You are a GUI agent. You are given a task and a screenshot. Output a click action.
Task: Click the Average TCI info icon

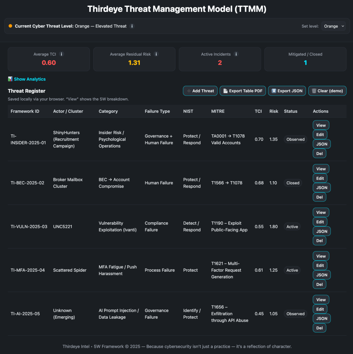click(x=61, y=54)
